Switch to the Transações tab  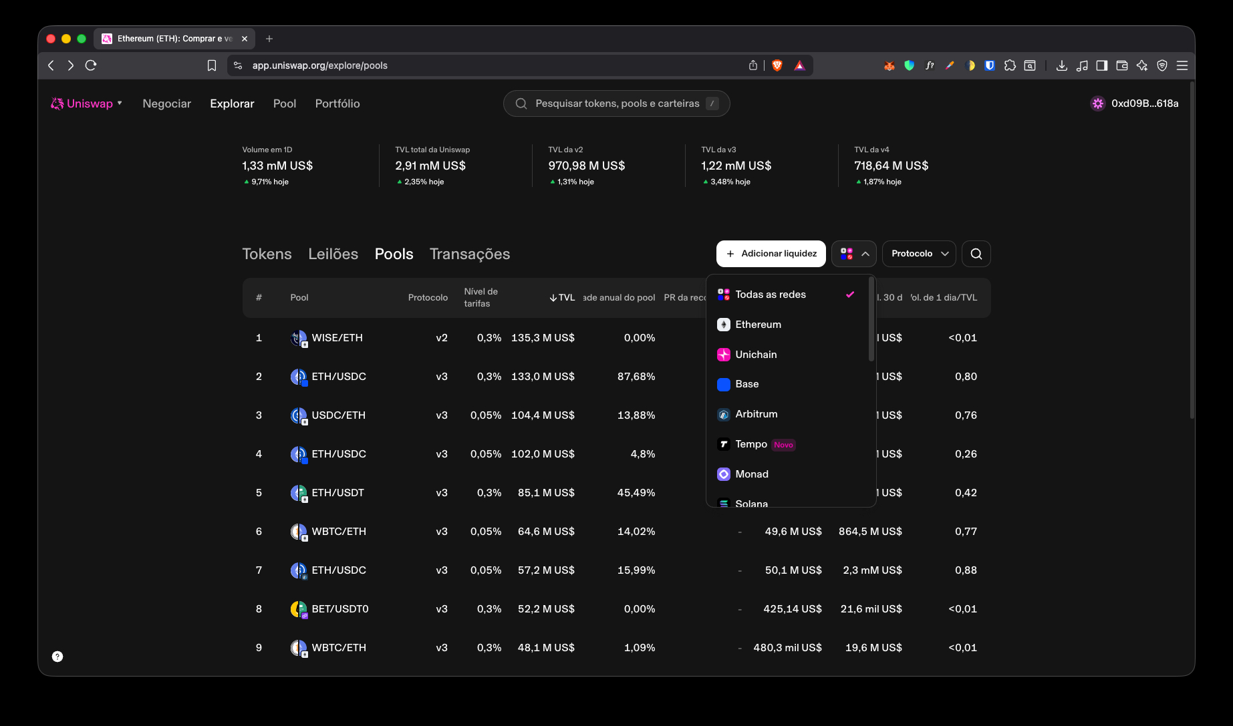click(x=470, y=254)
